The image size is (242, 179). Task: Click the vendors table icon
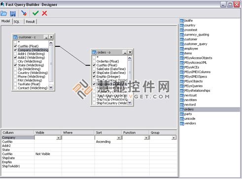[x=182, y=124]
